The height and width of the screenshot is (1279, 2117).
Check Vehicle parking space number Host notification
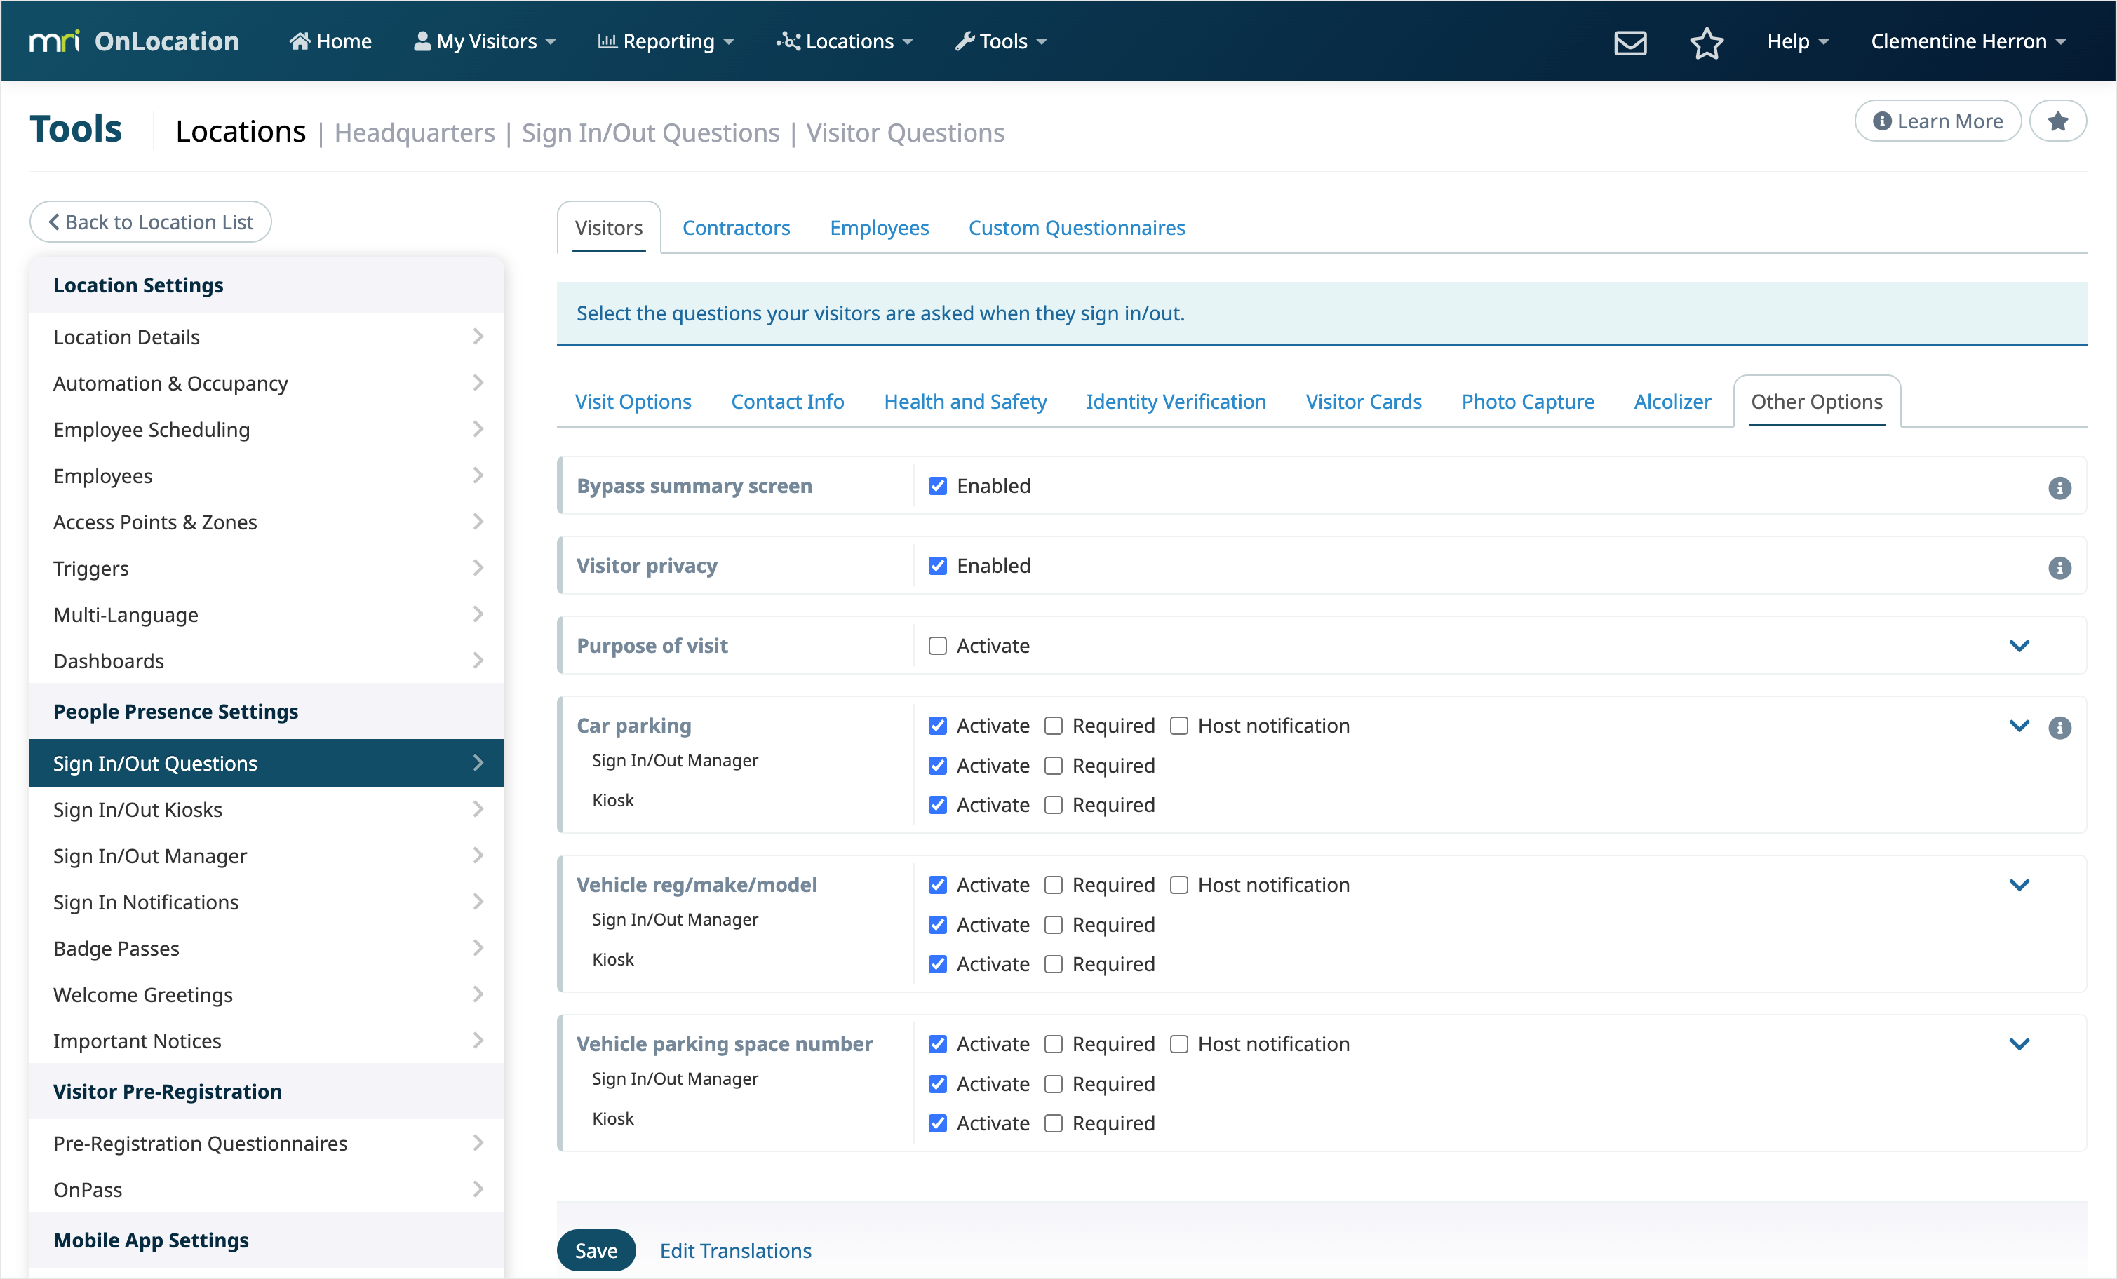pyautogui.click(x=1178, y=1043)
